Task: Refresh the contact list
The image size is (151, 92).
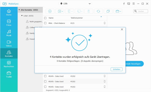Action: pyautogui.click(x=98, y=11)
